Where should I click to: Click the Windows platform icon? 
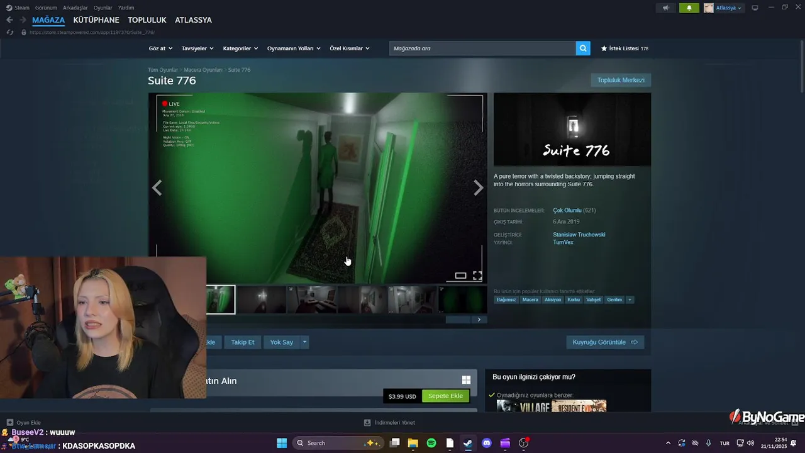[466, 380]
